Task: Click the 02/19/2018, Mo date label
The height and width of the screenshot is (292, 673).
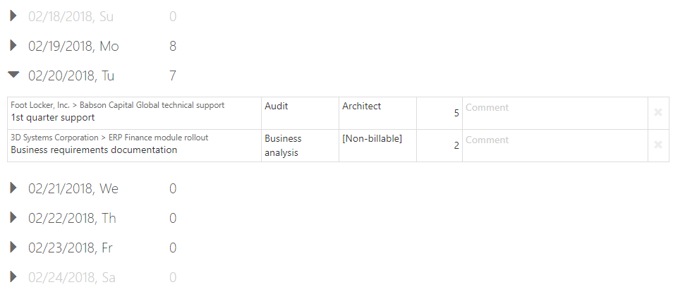Action: pyautogui.click(x=73, y=47)
